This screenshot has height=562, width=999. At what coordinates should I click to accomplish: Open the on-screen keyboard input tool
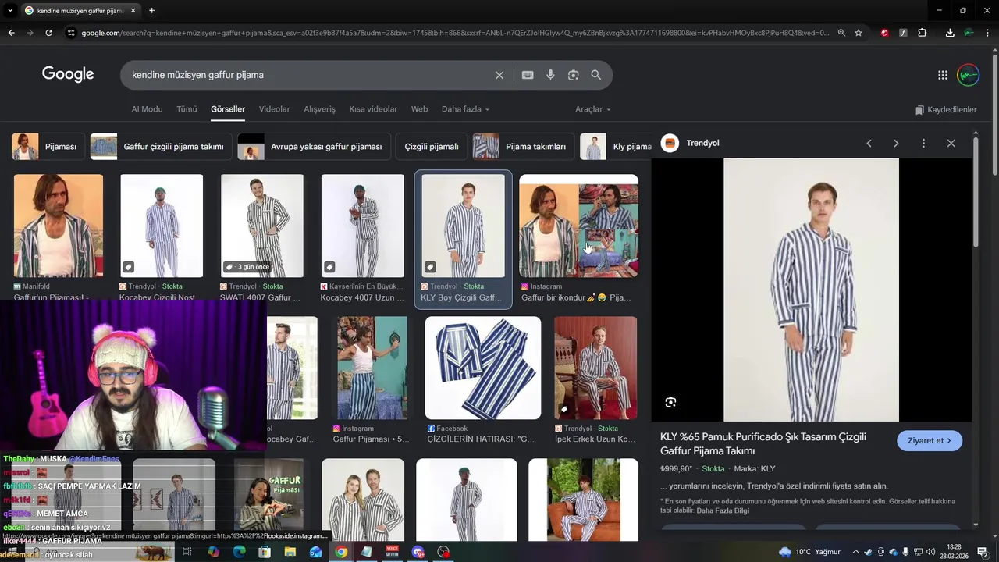528,75
